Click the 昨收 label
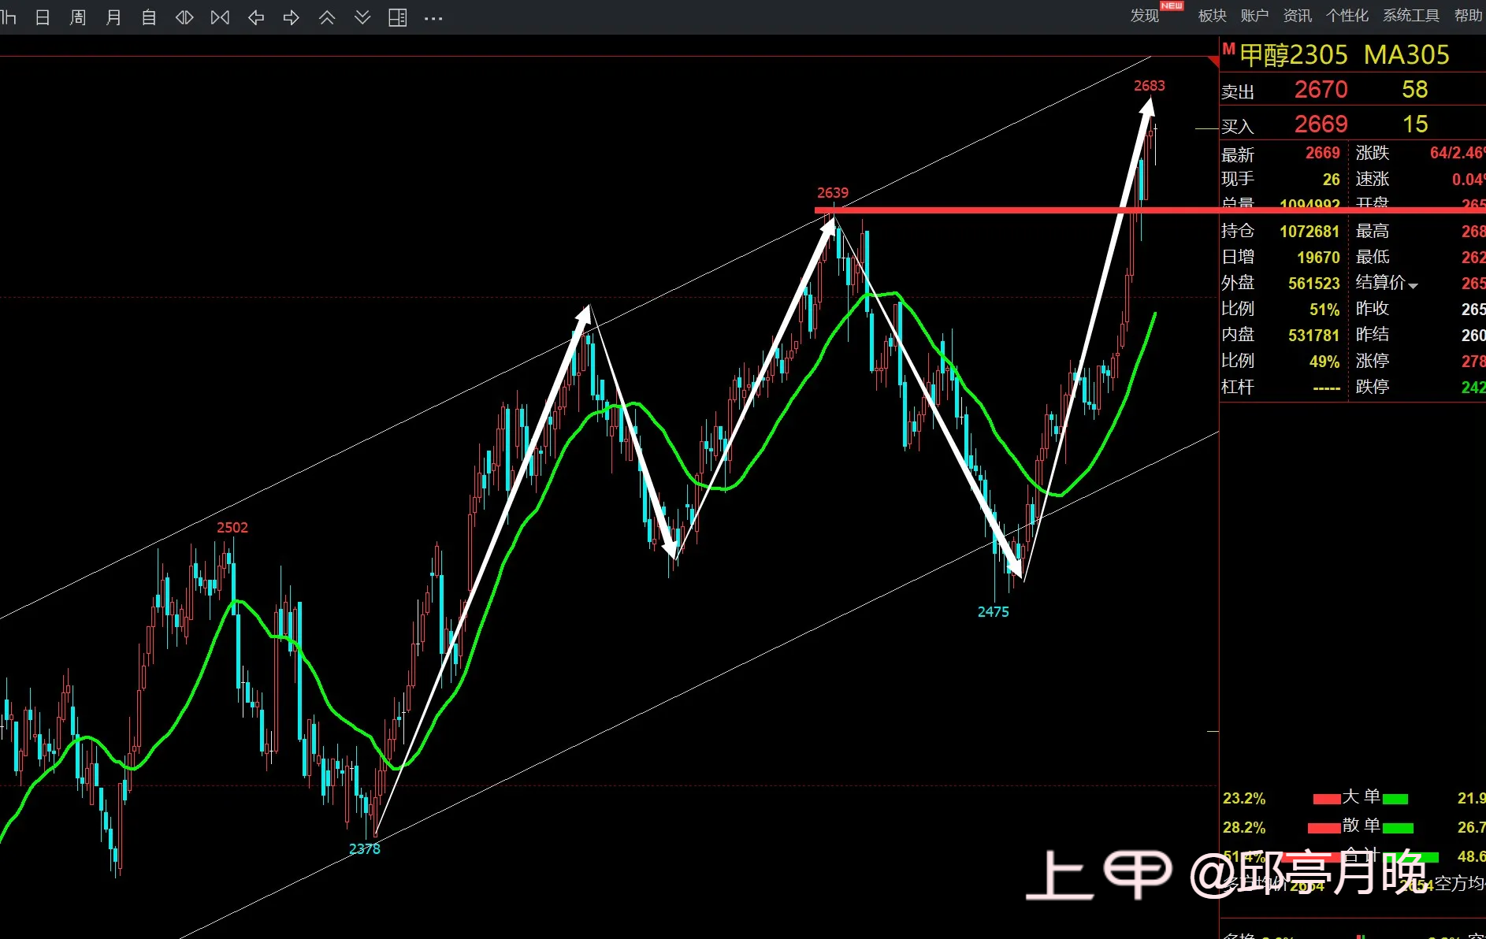The image size is (1486, 939). 1372,309
